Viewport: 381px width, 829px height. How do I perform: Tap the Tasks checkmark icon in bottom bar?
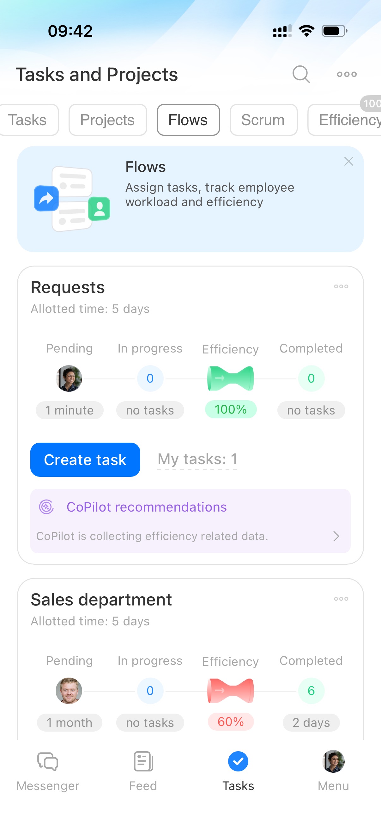(x=238, y=762)
